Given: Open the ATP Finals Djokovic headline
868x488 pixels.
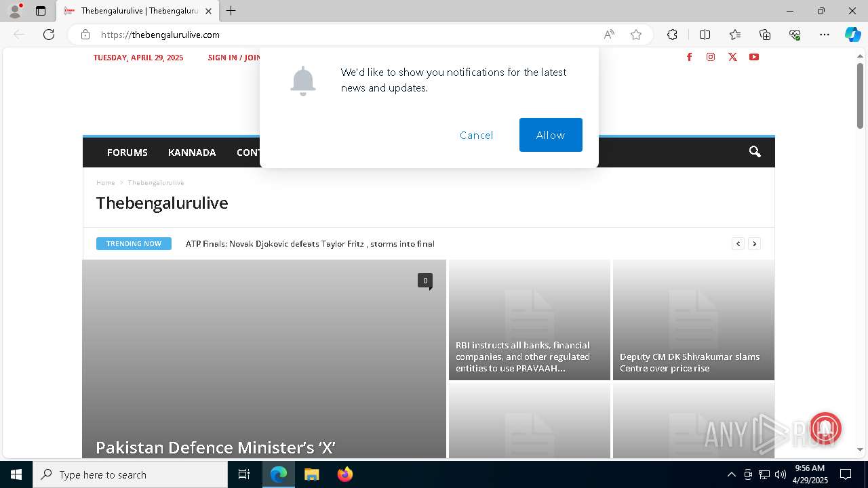Looking at the screenshot, I should 310,244.
